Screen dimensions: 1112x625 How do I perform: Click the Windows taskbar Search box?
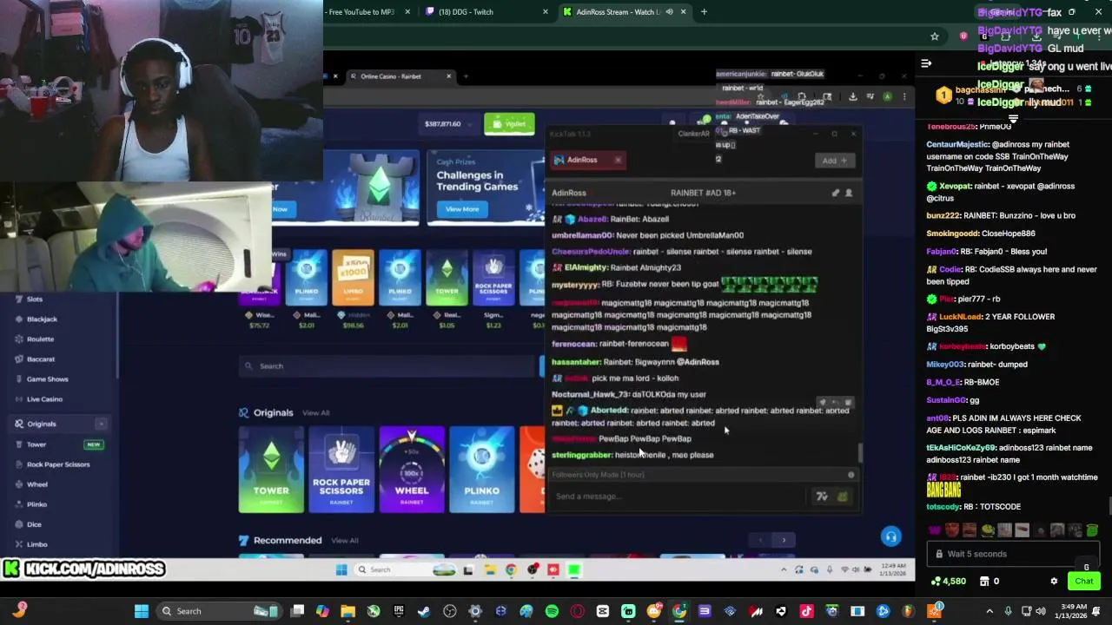click(217, 611)
